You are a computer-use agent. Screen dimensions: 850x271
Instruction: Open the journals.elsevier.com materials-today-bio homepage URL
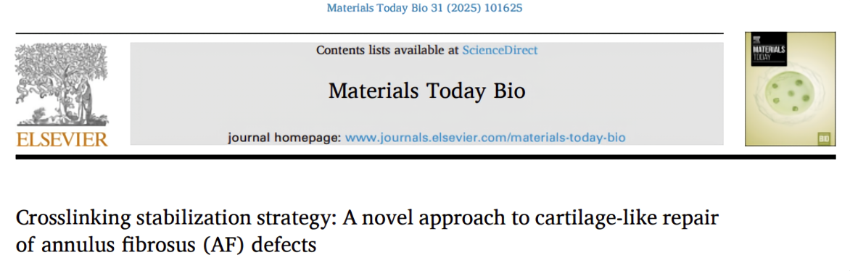(485, 137)
